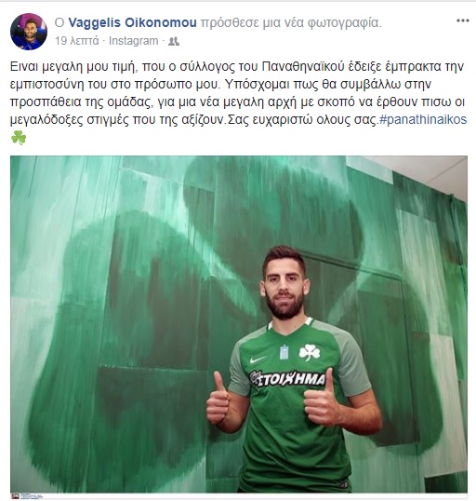This screenshot has height=501, width=476.
Task: Open the #panathinaikos hashtag
Action: [423, 119]
